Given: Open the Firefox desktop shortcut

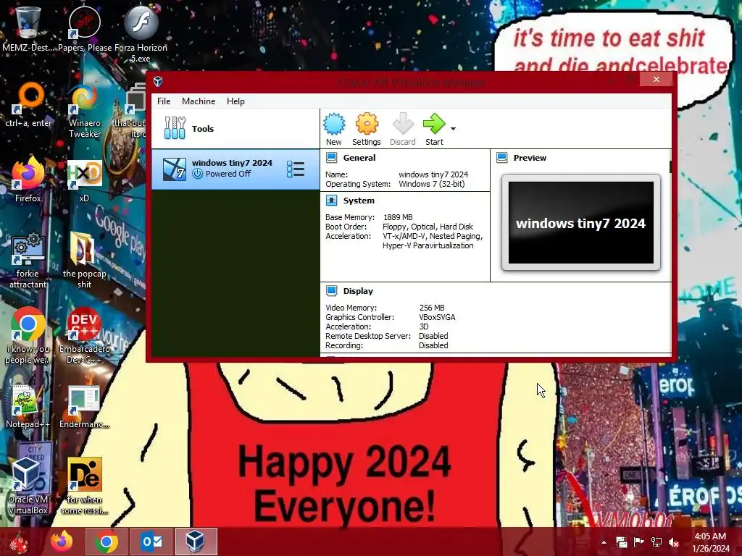Looking at the screenshot, I should click(x=28, y=180).
